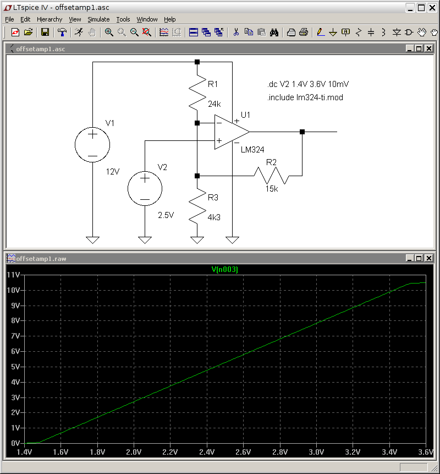Zoom to fit with crossed magnifier icon
The height and width of the screenshot is (474, 440).
click(x=147, y=32)
